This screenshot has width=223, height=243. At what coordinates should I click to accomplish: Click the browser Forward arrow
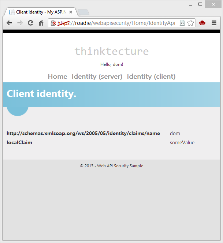point(20,23)
